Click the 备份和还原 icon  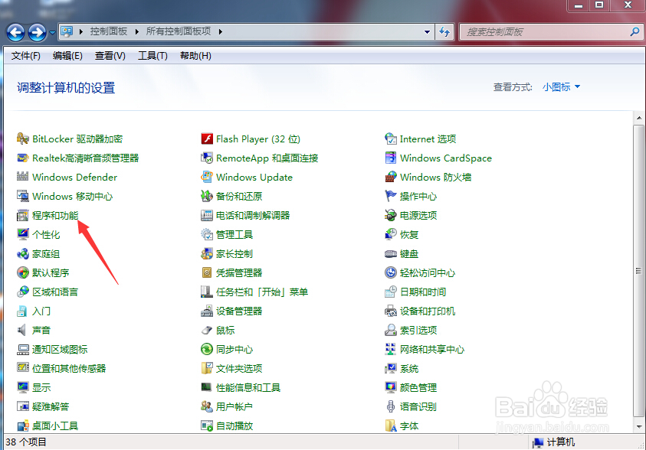click(x=207, y=196)
